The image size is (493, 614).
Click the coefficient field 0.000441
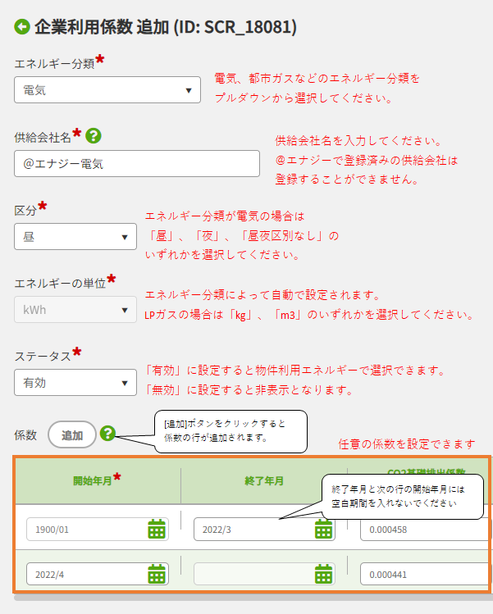pos(425,575)
